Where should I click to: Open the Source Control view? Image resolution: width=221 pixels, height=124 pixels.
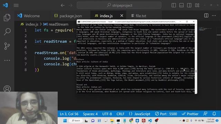coord(7,46)
